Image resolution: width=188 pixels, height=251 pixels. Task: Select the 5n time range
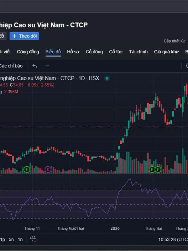tap(11, 239)
